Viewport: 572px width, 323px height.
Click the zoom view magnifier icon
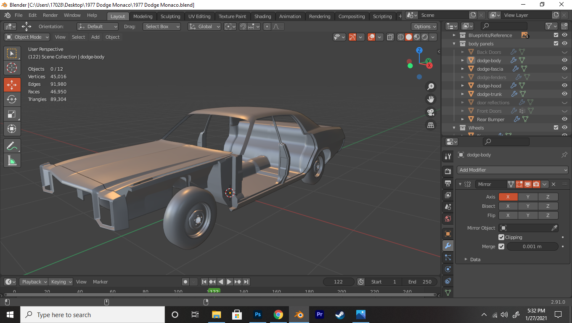[430, 87]
